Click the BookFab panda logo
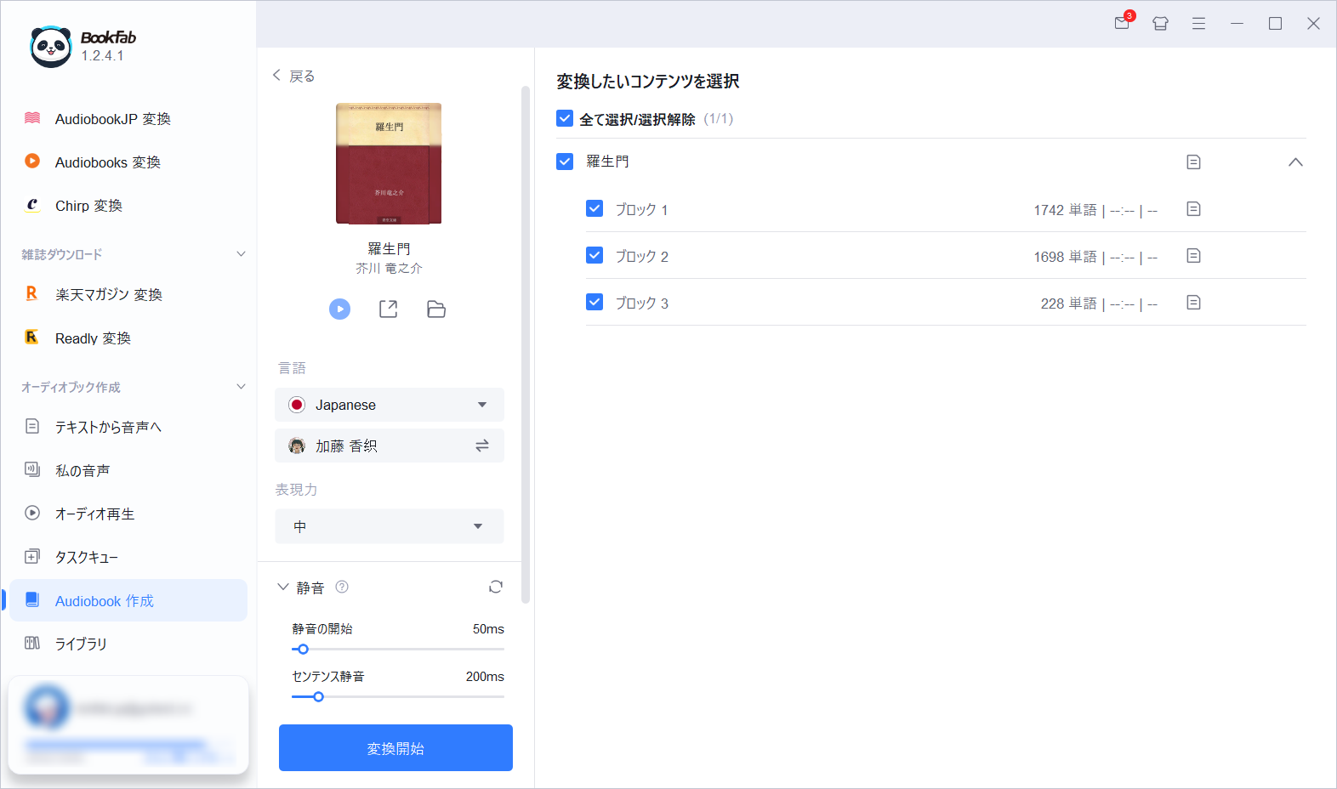 click(x=51, y=46)
